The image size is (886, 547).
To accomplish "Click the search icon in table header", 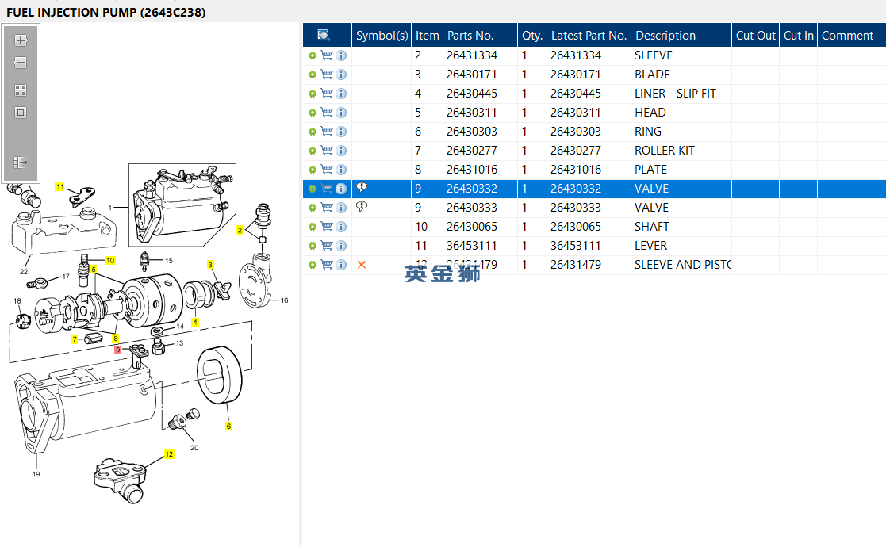I will click(x=324, y=35).
